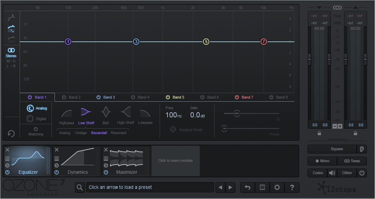375x199 pixels.
Task: Switch monitoring to M·S mode
Action: (11, 61)
